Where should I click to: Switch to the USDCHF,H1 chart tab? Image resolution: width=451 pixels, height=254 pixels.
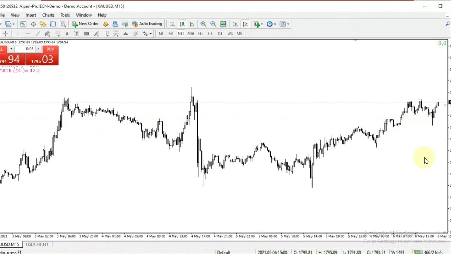(37, 244)
